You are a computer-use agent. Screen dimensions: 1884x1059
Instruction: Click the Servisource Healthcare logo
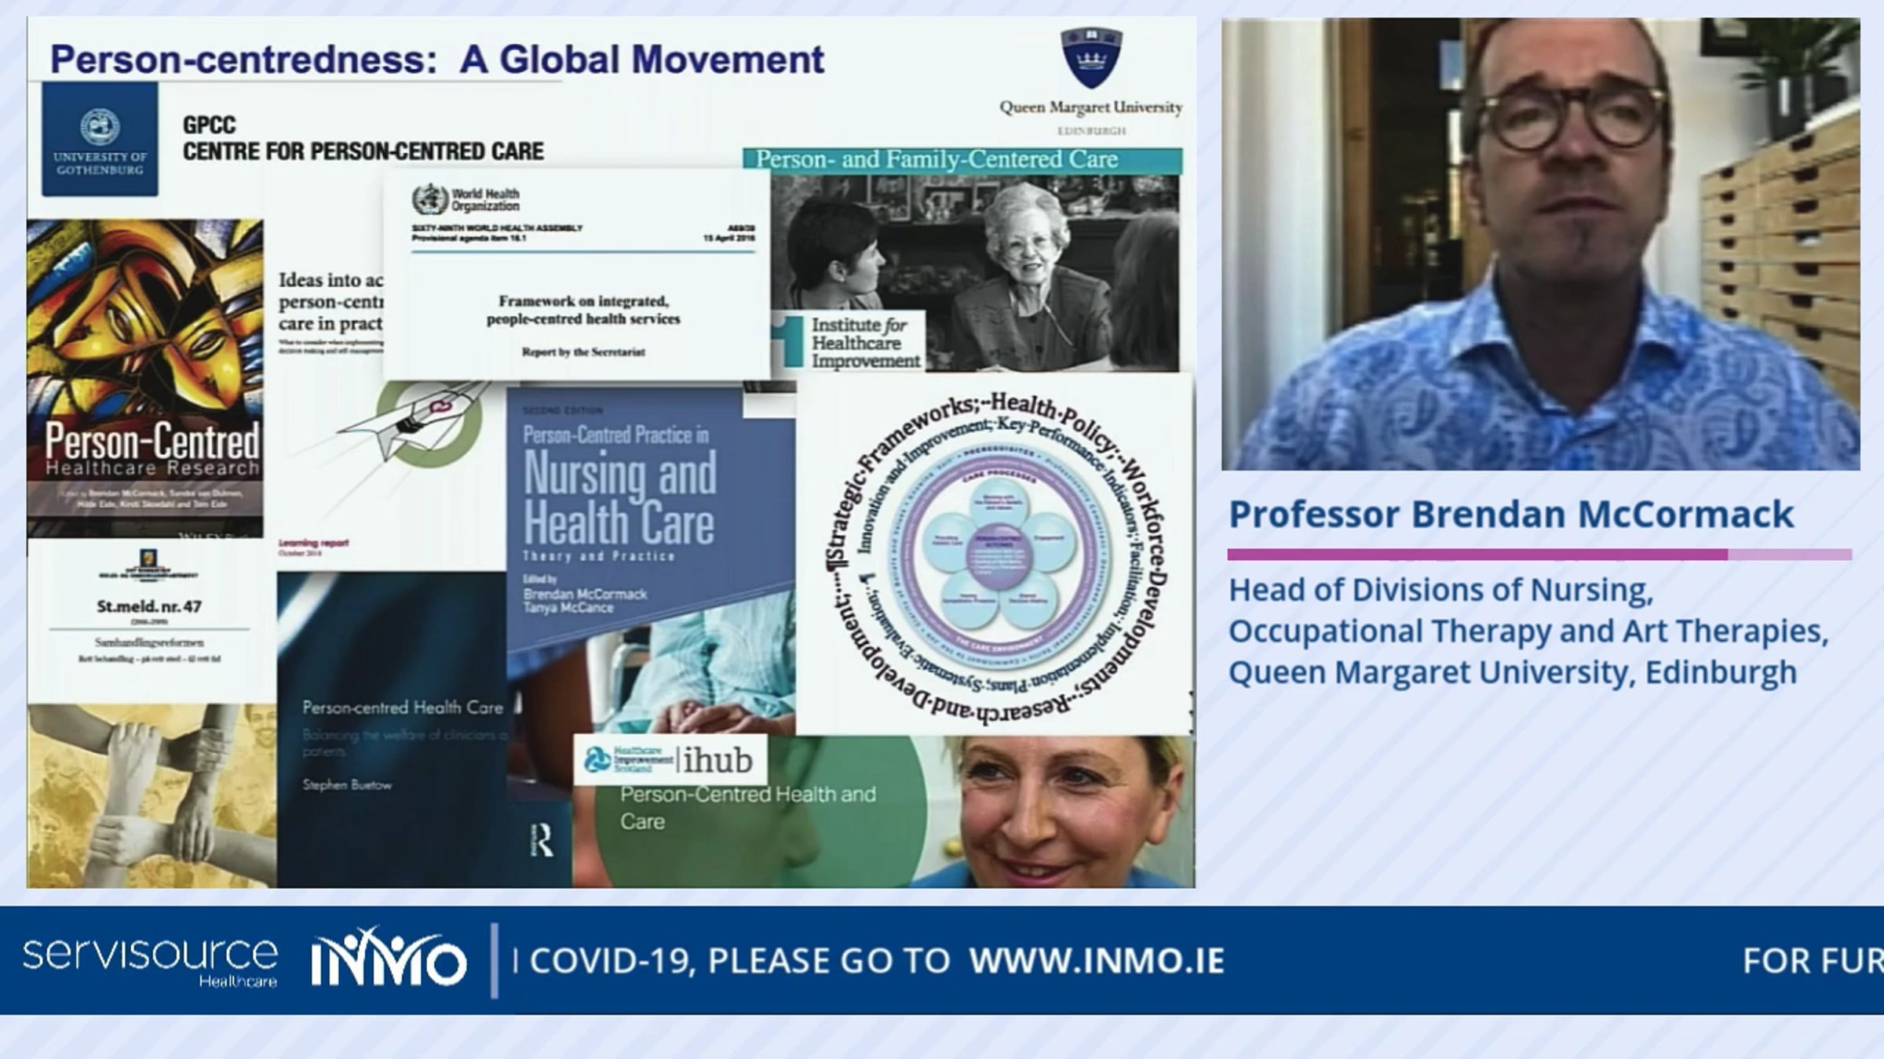coord(149,960)
